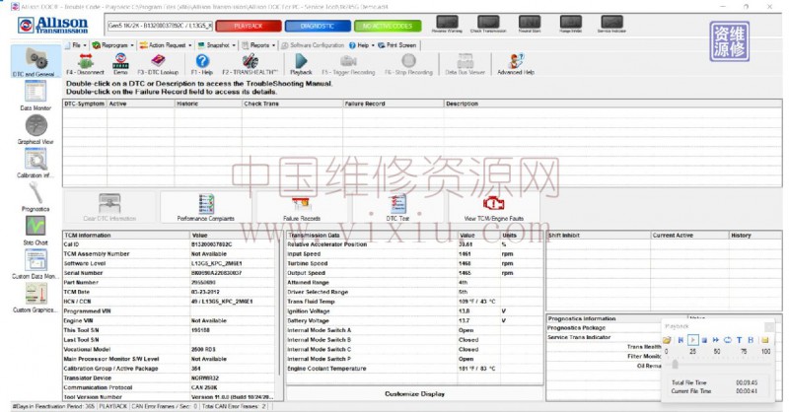The height and width of the screenshot is (412, 789).
Task: Open F1 Help
Action: click(x=202, y=64)
